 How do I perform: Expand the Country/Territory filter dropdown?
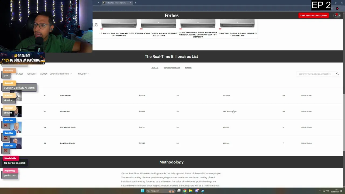[61, 74]
